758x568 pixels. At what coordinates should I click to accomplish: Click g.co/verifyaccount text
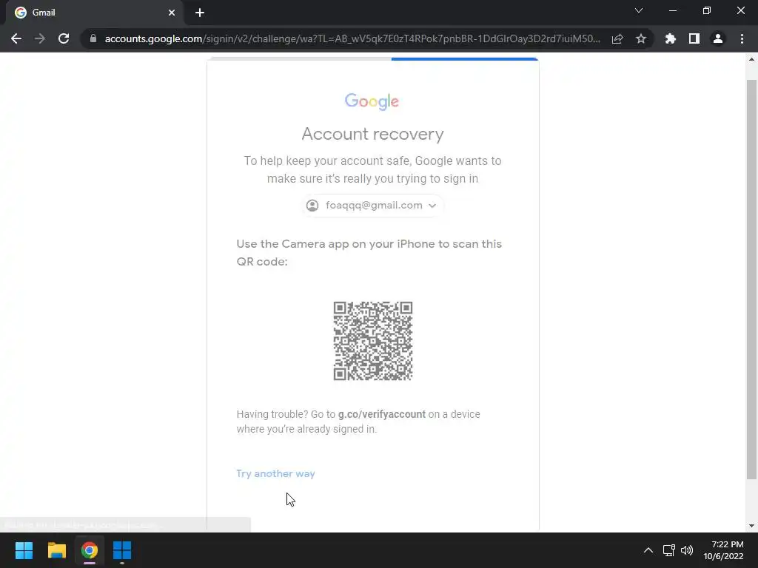(x=381, y=414)
